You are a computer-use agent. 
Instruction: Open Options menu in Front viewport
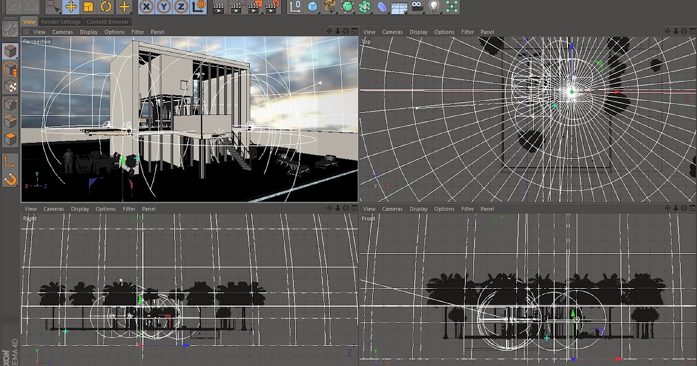coord(444,209)
